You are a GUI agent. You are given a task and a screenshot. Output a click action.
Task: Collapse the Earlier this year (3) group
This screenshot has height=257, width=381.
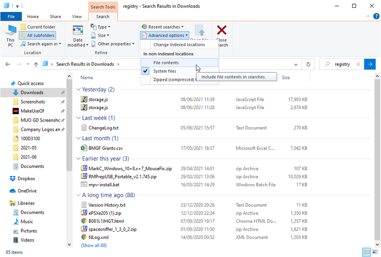pyautogui.click(x=78, y=159)
